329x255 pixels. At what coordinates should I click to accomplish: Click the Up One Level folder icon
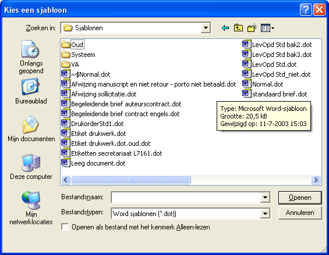[x=238, y=28]
